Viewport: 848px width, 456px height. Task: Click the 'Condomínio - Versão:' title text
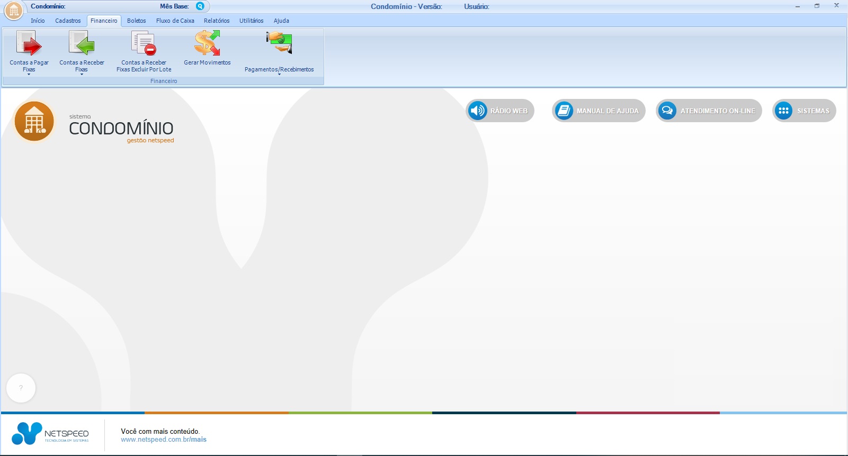tap(406, 6)
